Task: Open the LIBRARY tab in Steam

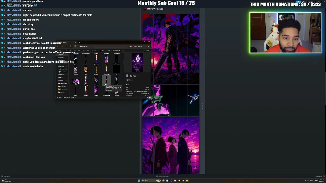Action: point(17,4)
